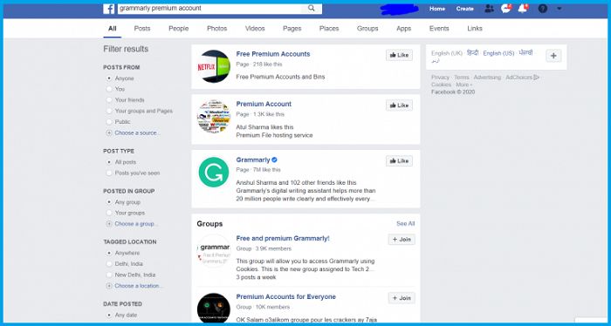The image size is (611, 326).
Task: Open the Grammarly logo thumbnail
Action: [214, 172]
